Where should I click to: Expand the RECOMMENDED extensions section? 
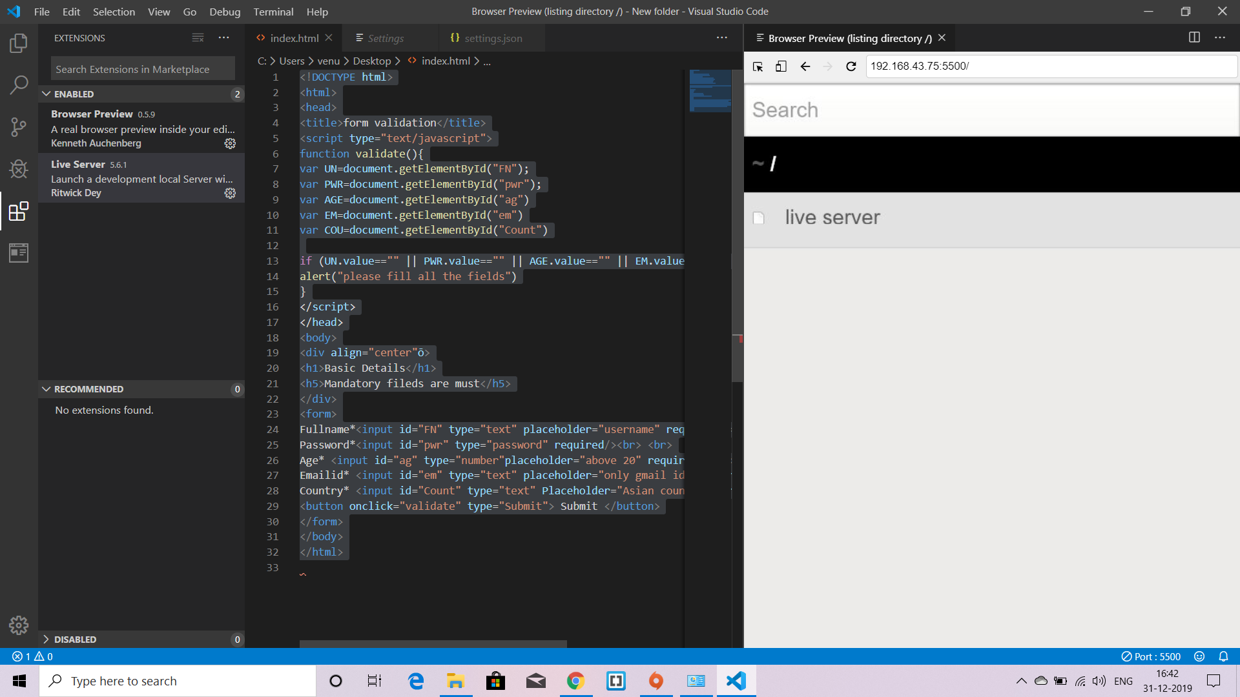click(x=46, y=389)
